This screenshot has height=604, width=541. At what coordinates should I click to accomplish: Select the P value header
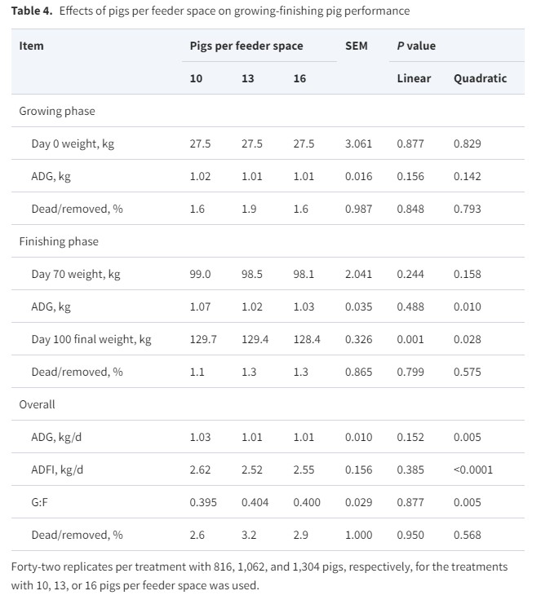[x=416, y=46]
